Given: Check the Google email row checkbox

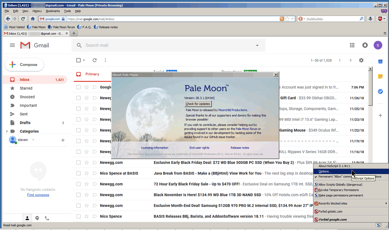Looking at the screenshot, I should 78,87.
